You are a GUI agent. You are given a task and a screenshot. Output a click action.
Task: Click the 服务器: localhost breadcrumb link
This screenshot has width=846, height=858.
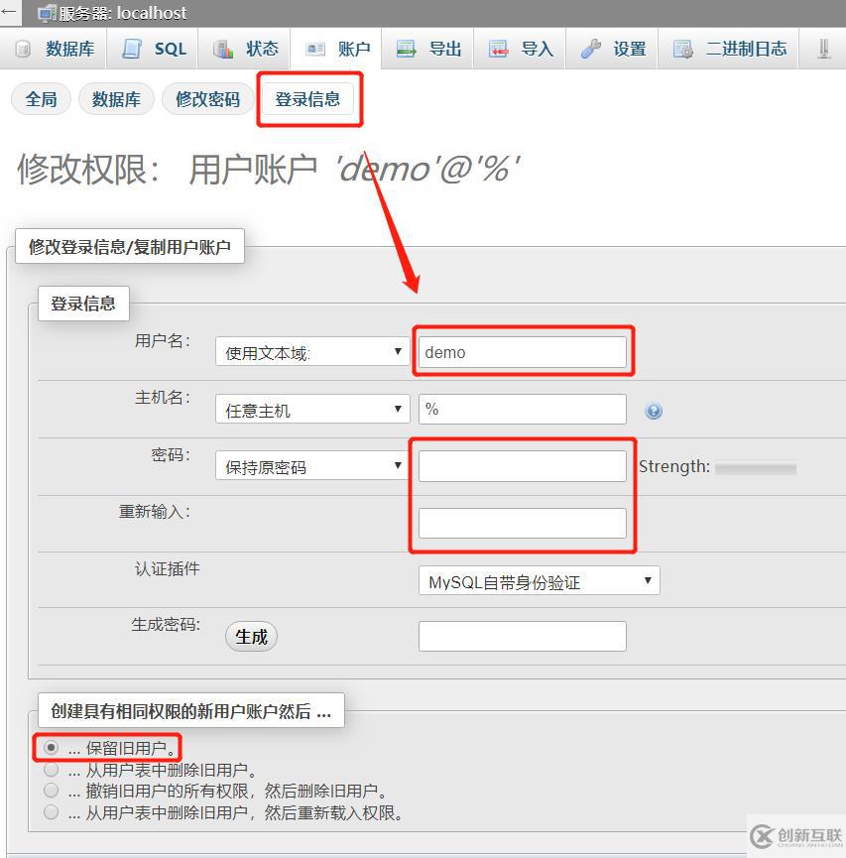click(x=123, y=13)
